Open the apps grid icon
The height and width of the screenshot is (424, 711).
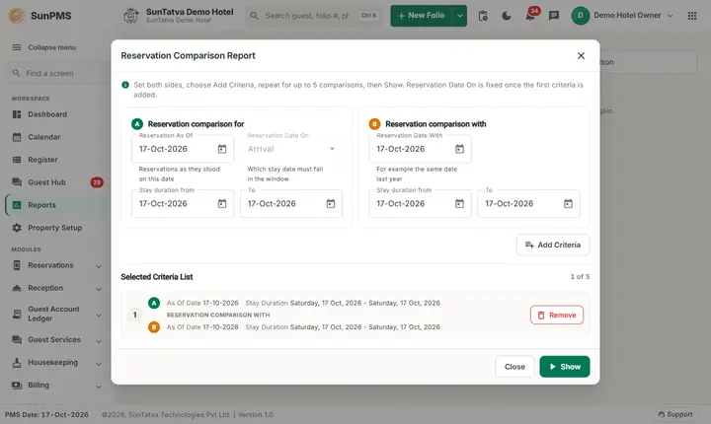coord(692,16)
